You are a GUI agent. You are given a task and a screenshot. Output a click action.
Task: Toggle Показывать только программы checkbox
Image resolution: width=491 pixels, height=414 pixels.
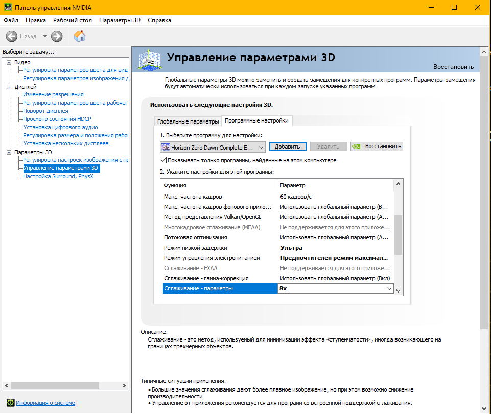click(x=163, y=160)
